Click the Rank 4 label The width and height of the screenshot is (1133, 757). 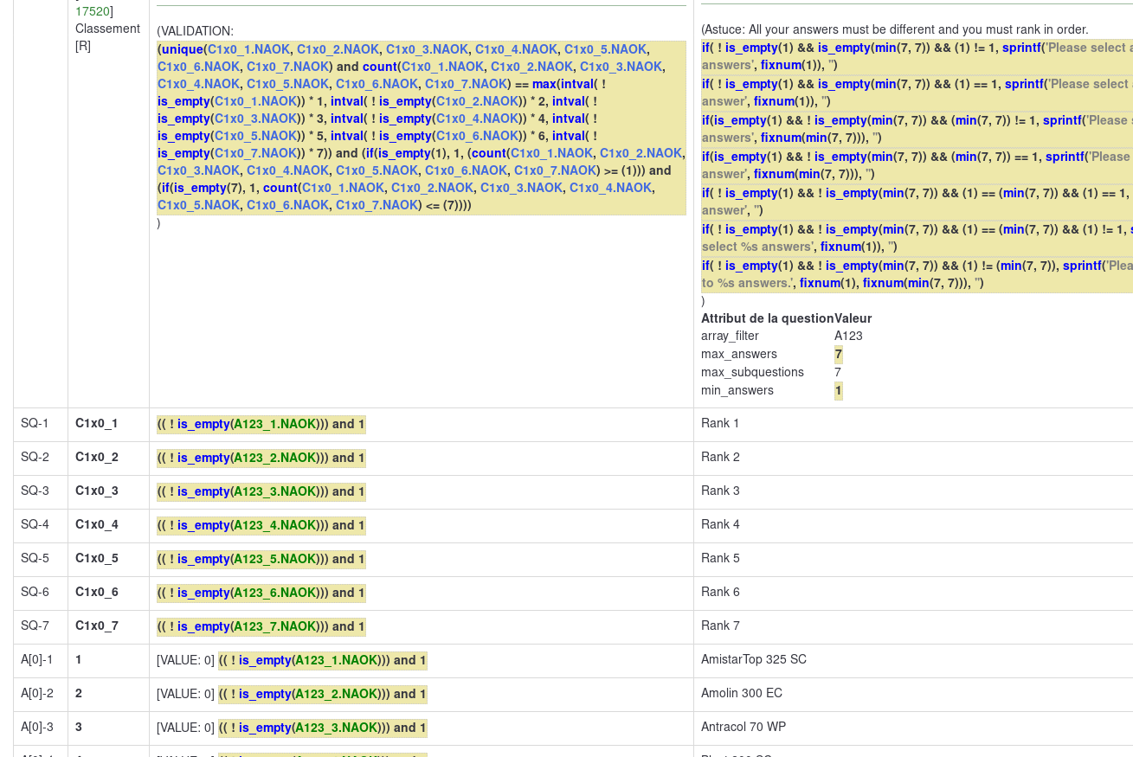pyautogui.click(x=720, y=524)
